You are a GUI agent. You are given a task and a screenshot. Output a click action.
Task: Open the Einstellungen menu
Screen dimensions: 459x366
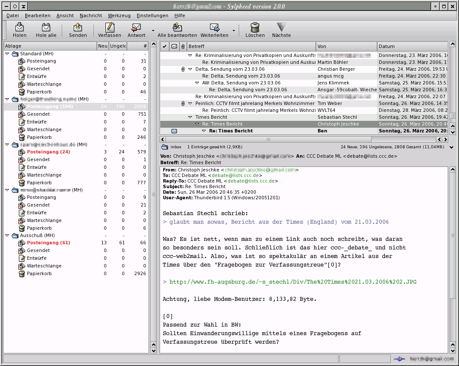click(152, 15)
